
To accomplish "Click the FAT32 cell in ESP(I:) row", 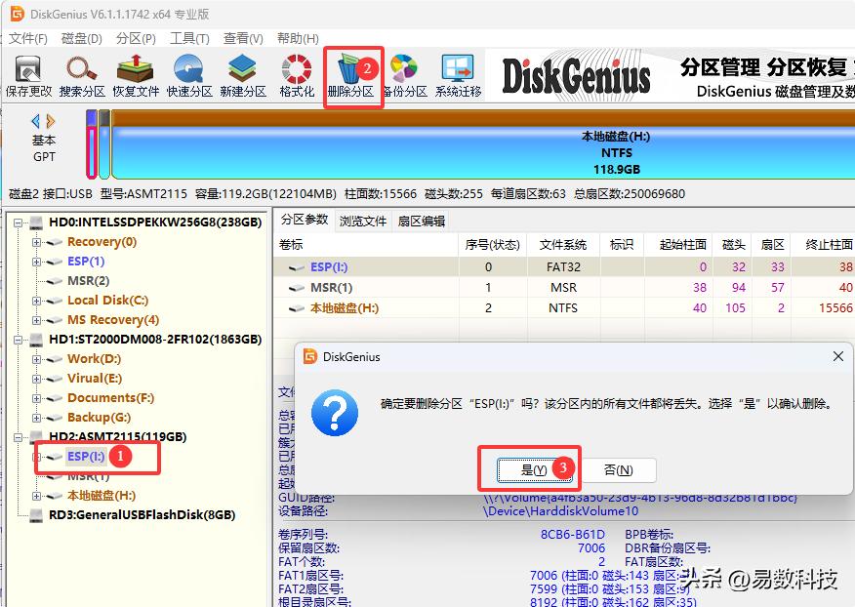I will pyautogui.click(x=563, y=267).
